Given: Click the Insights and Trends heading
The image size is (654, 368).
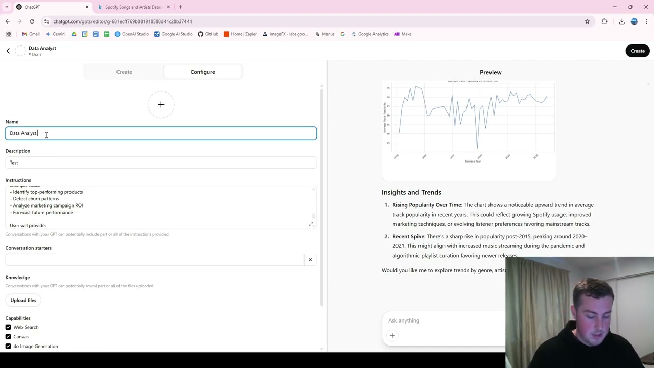Looking at the screenshot, I should [411, 192].
